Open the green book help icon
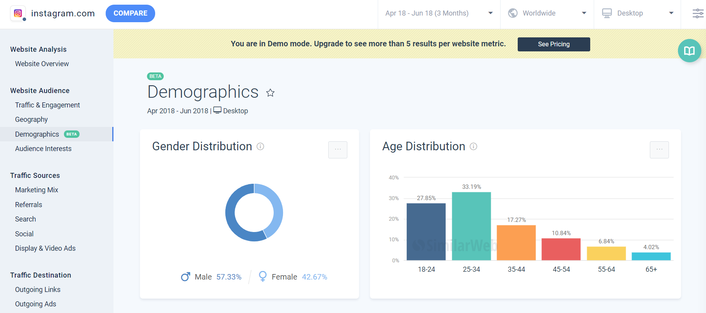 pyautogui.click(x=689, y=51)
